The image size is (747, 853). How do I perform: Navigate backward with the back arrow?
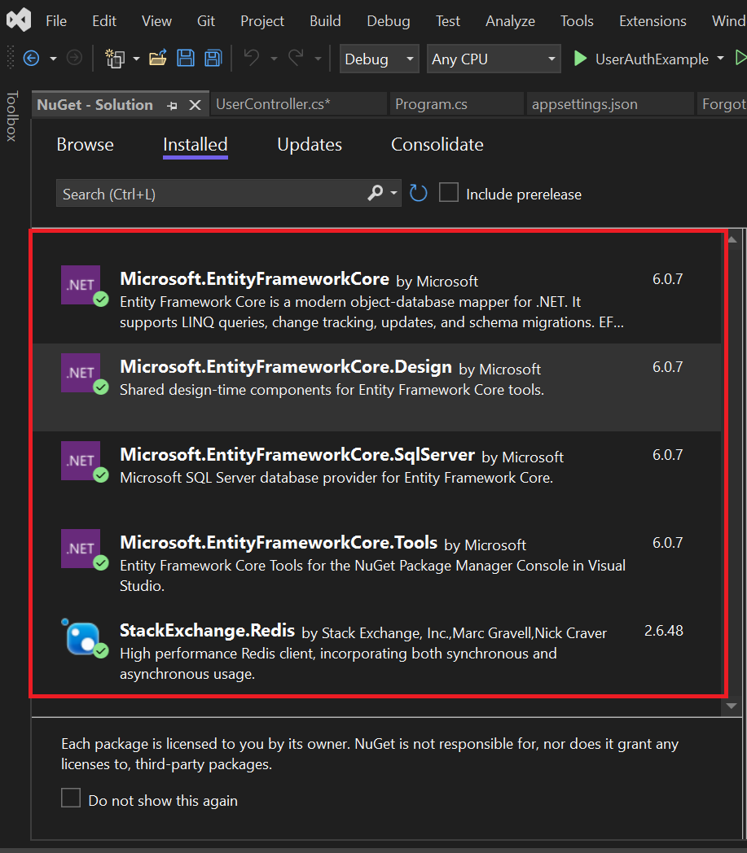pos(32,59)
